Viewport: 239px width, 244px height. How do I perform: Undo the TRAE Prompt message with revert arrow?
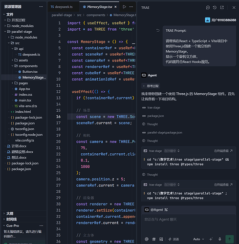pyautogui.click(x=158, y=30)
